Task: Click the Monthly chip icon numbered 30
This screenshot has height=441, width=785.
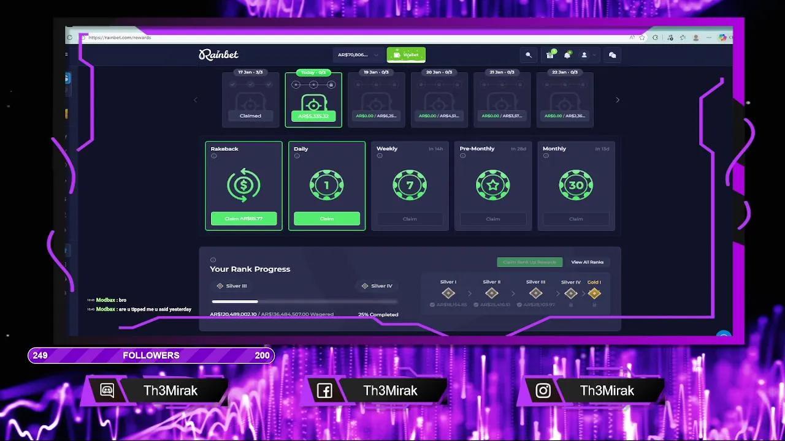Action: tap(576, 185)
